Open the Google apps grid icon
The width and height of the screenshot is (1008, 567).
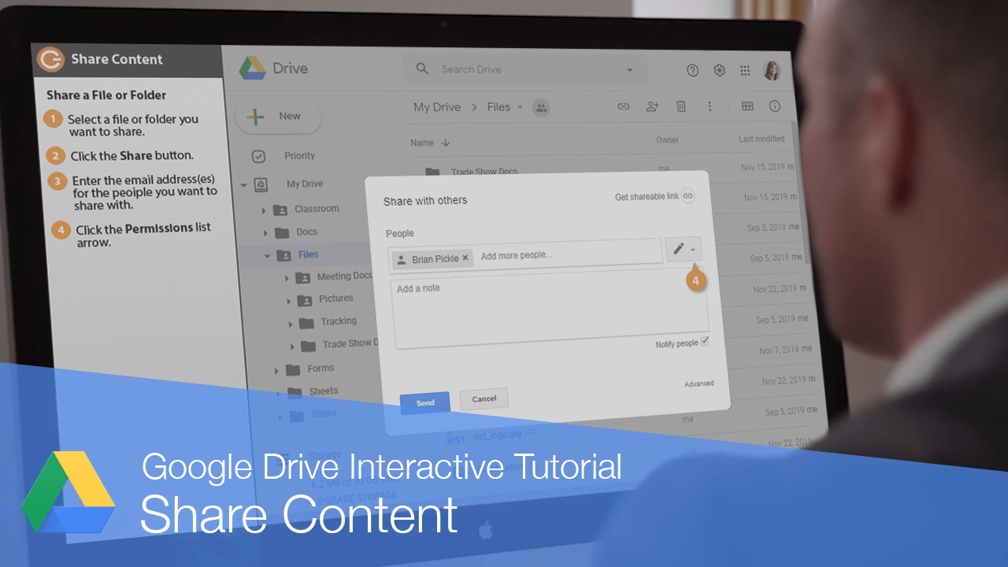click(x=744, y=70)
